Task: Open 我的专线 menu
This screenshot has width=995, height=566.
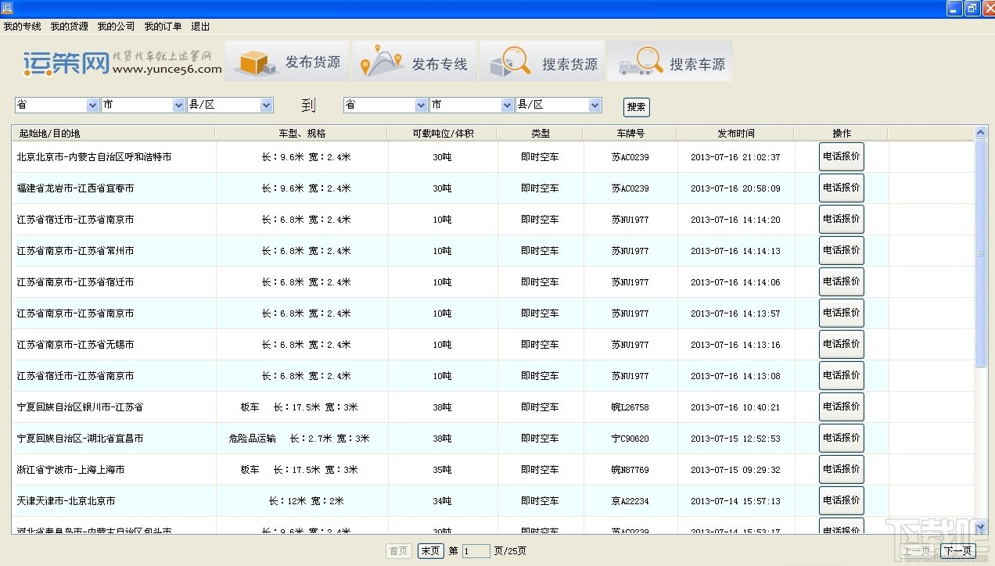Action: click(23, 27)
